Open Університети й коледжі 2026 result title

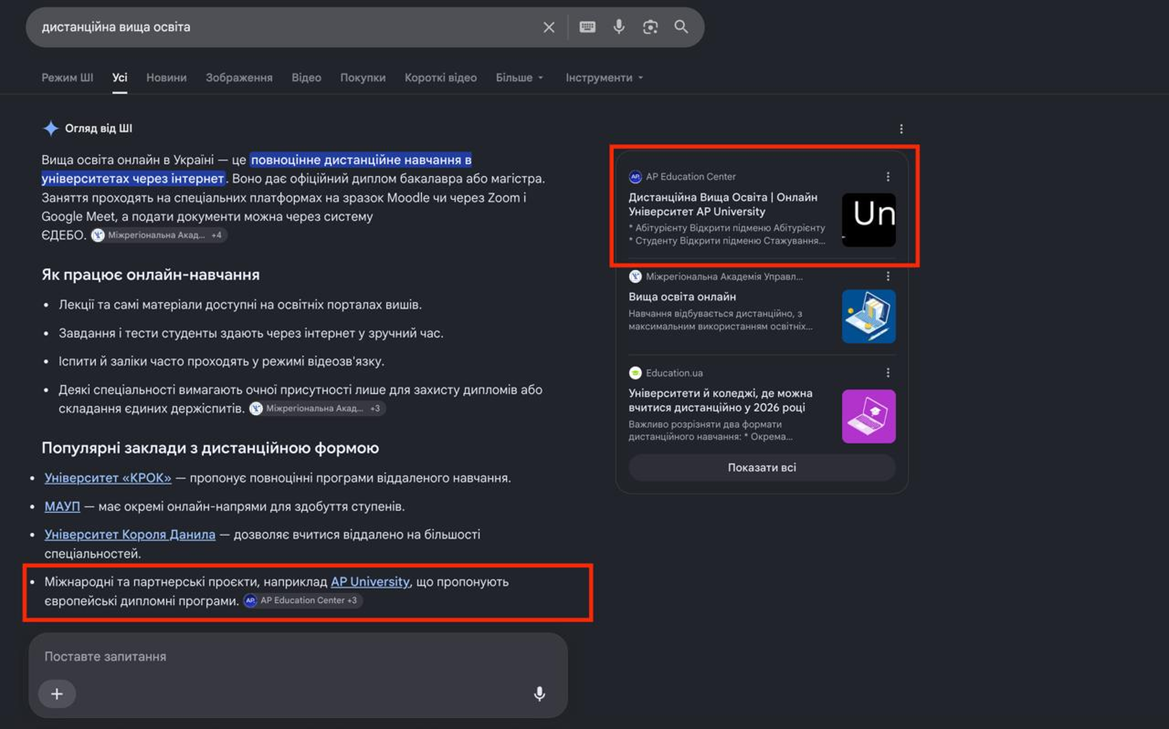click(720, 401)
